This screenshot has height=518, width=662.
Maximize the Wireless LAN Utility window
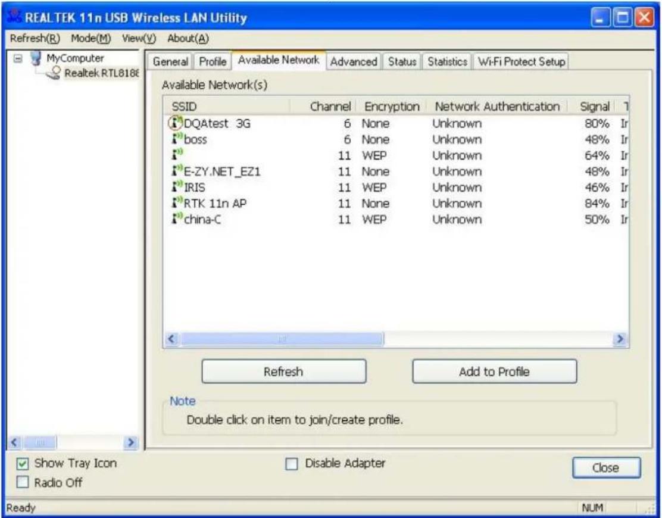[x=622, y=18]
